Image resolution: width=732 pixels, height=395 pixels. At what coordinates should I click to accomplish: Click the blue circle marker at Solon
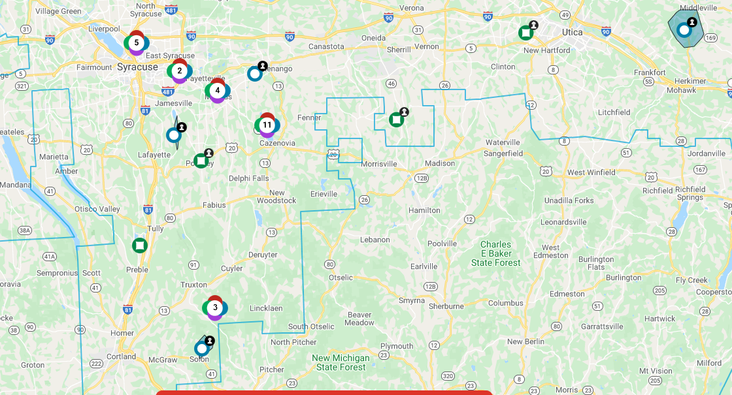[202, 349]
